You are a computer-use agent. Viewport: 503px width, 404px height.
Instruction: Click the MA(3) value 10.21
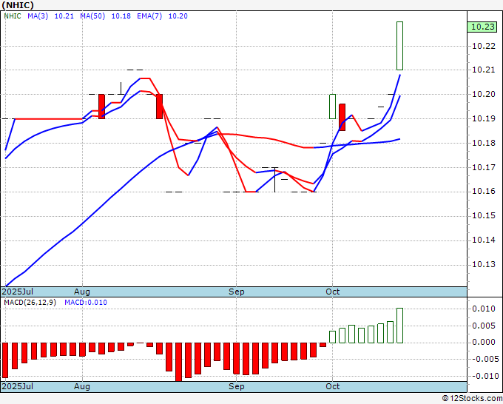coord(64,16)
